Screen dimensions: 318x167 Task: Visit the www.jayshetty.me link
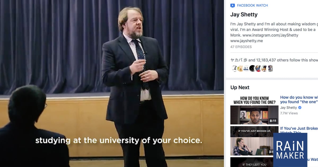(x=246, y=41)
